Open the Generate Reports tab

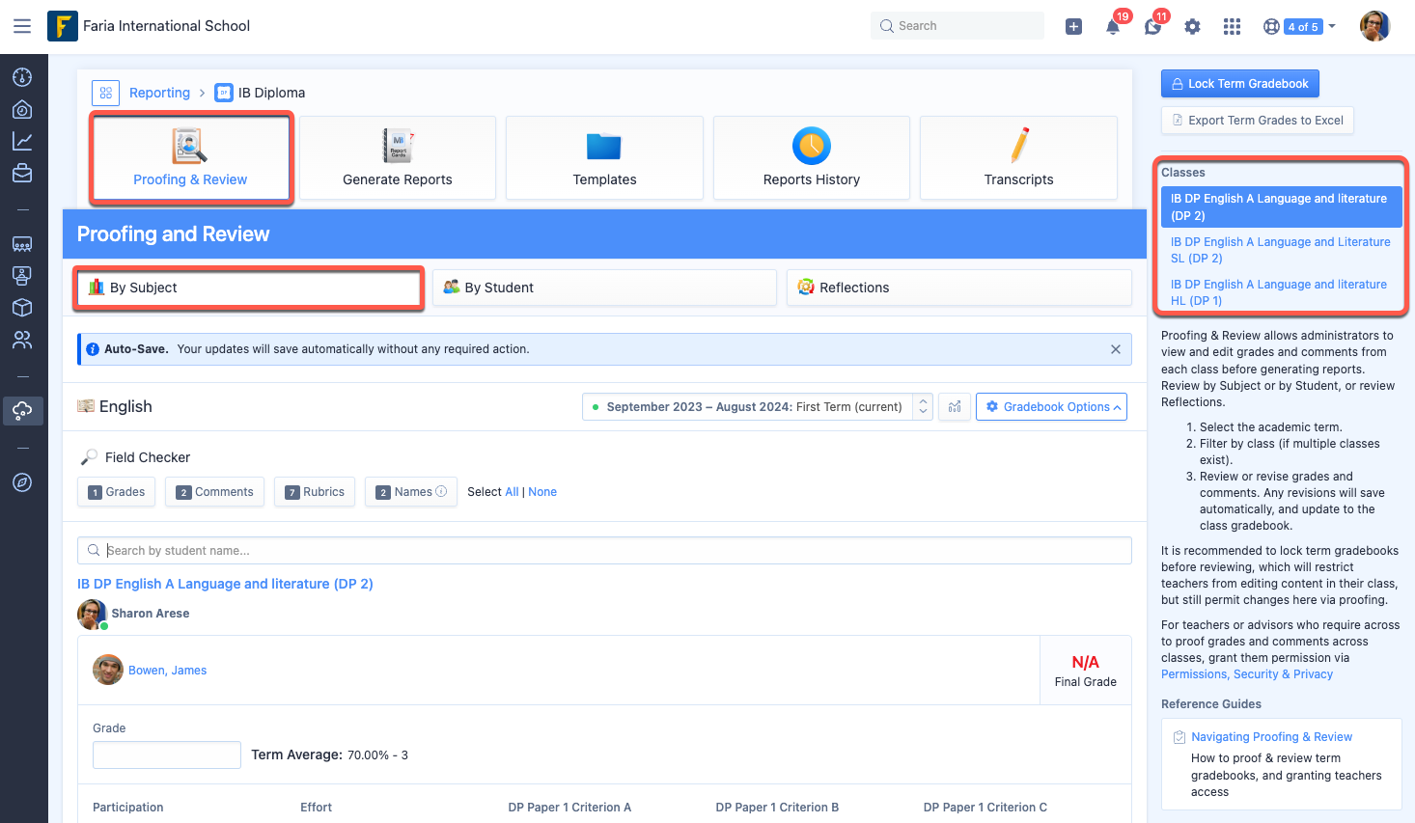pos(398,158)
